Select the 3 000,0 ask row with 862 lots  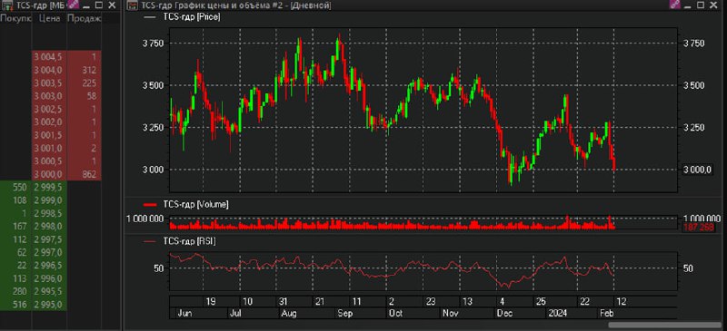(x=51, y=174)
